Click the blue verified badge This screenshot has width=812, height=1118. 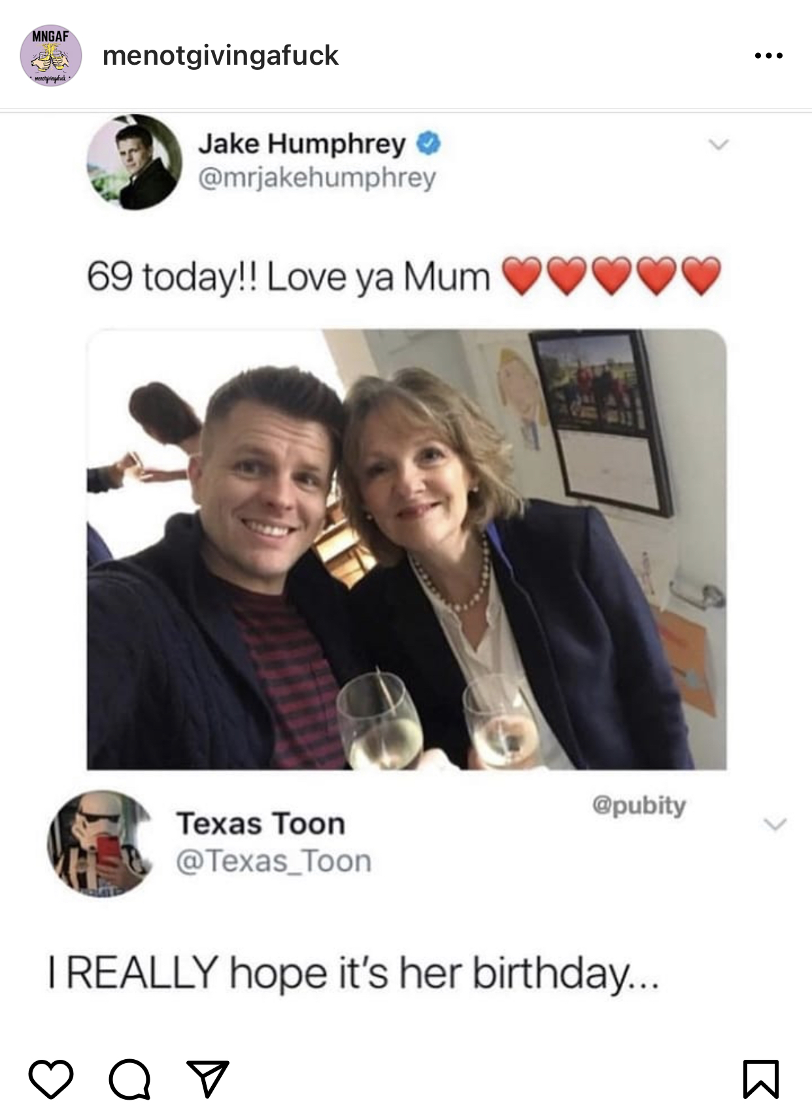click(428, 143)
